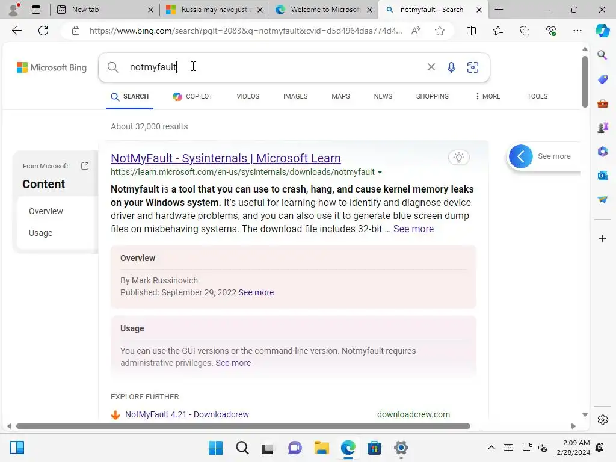The height and width of the screenshot is (462, 616).
Task: Go back with the back arrow
Action: tap(17, 31)
